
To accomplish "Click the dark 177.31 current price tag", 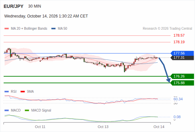I will [x=182, y=58].
